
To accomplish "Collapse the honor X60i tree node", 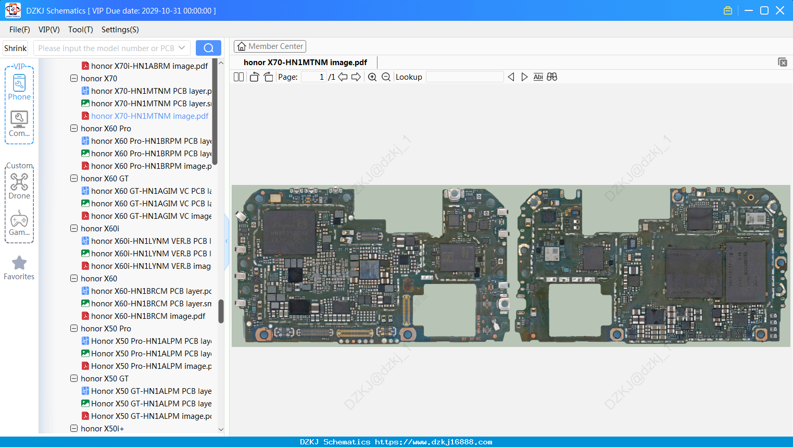I will [74, 229].
